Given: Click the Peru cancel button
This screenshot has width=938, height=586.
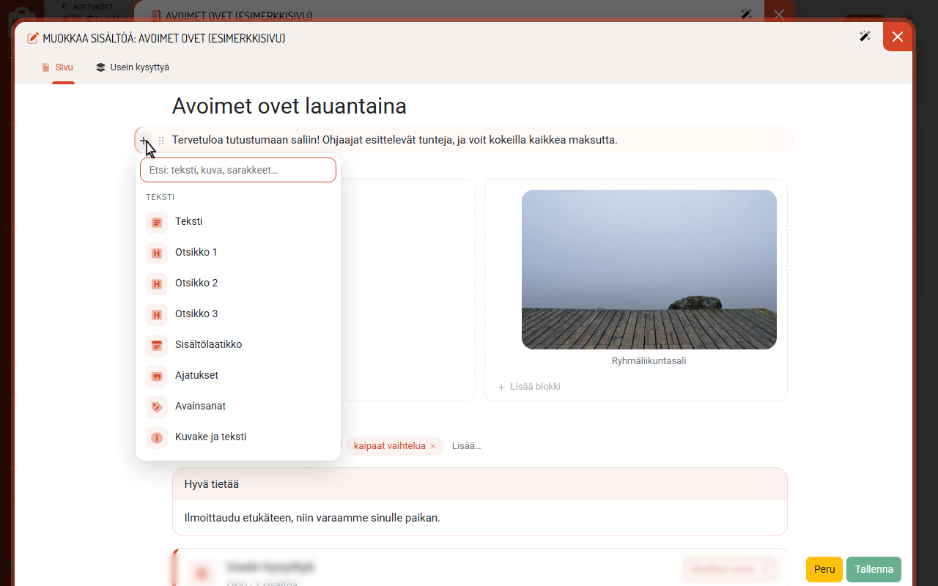Looking at the screenshot, I should [x=824, y=569].
